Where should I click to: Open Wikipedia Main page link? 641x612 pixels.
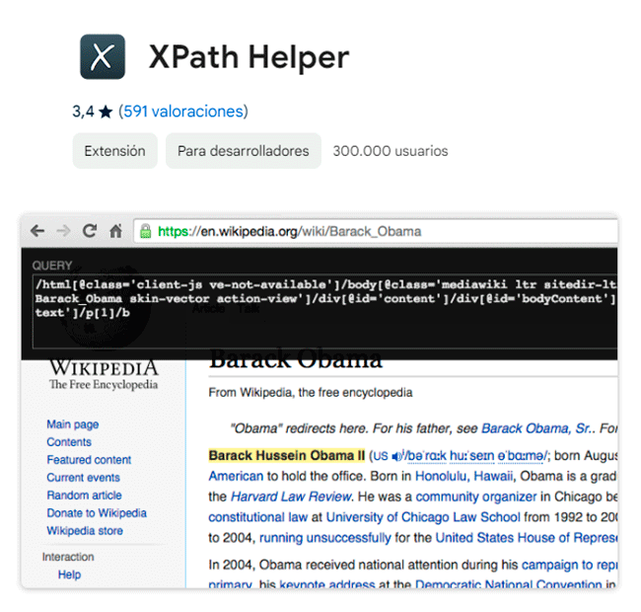pyautogui.click(x=73, y=424)
